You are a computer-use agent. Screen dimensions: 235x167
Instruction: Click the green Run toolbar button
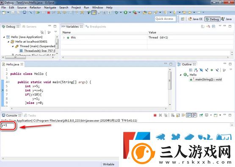click(125, 13)
